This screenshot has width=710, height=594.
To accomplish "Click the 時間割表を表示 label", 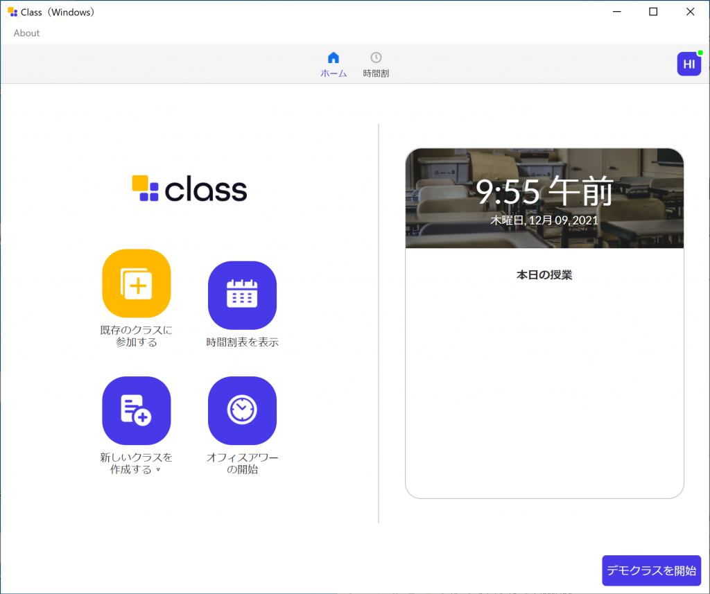I will [242, 342].
